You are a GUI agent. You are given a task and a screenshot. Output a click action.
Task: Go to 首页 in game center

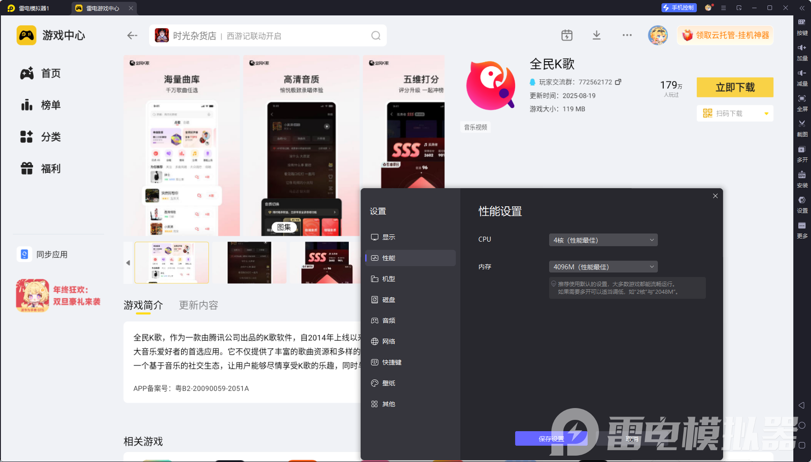click(x=40, y=73)
